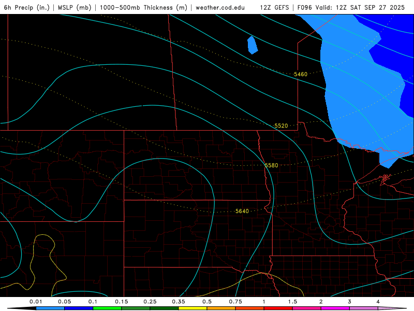The width and height of the screenshot is (414, 311).
Task: Click the legend value 2
Action: point(321,302)
